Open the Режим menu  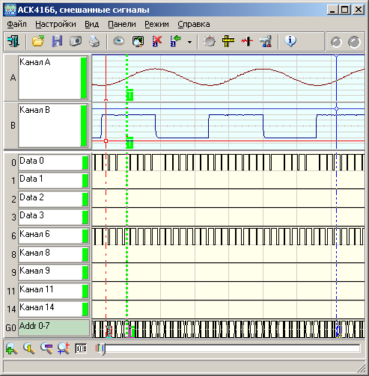(x=156, y=24)
